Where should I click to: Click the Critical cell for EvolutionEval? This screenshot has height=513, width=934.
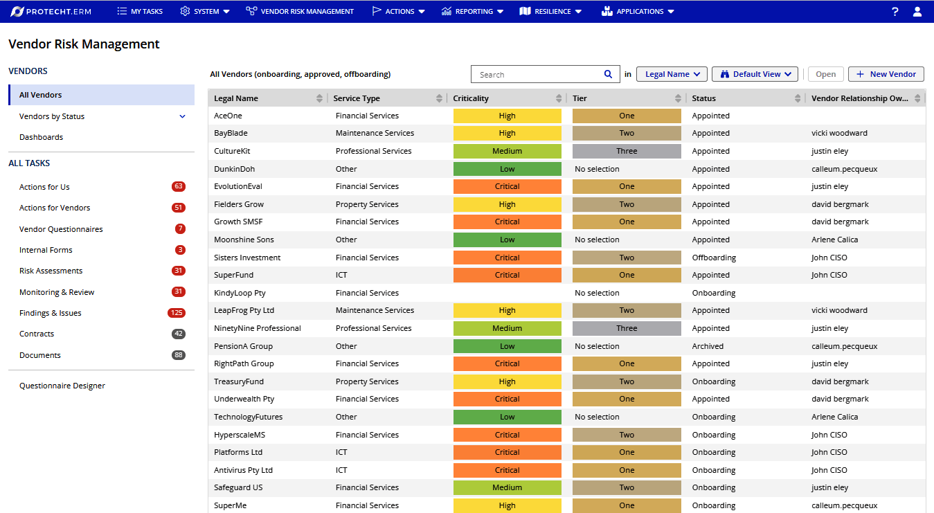(x=507, y=186)
